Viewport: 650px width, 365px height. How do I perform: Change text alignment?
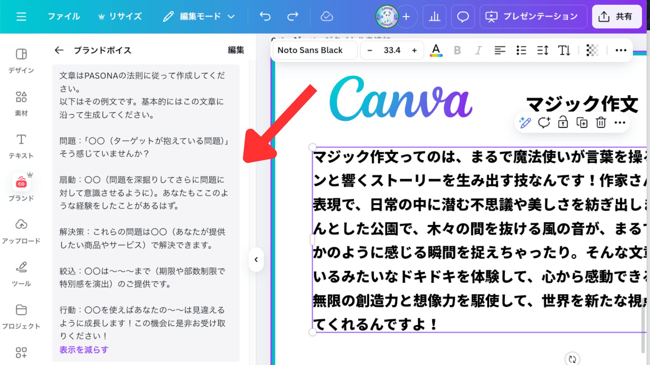[500, 50]
